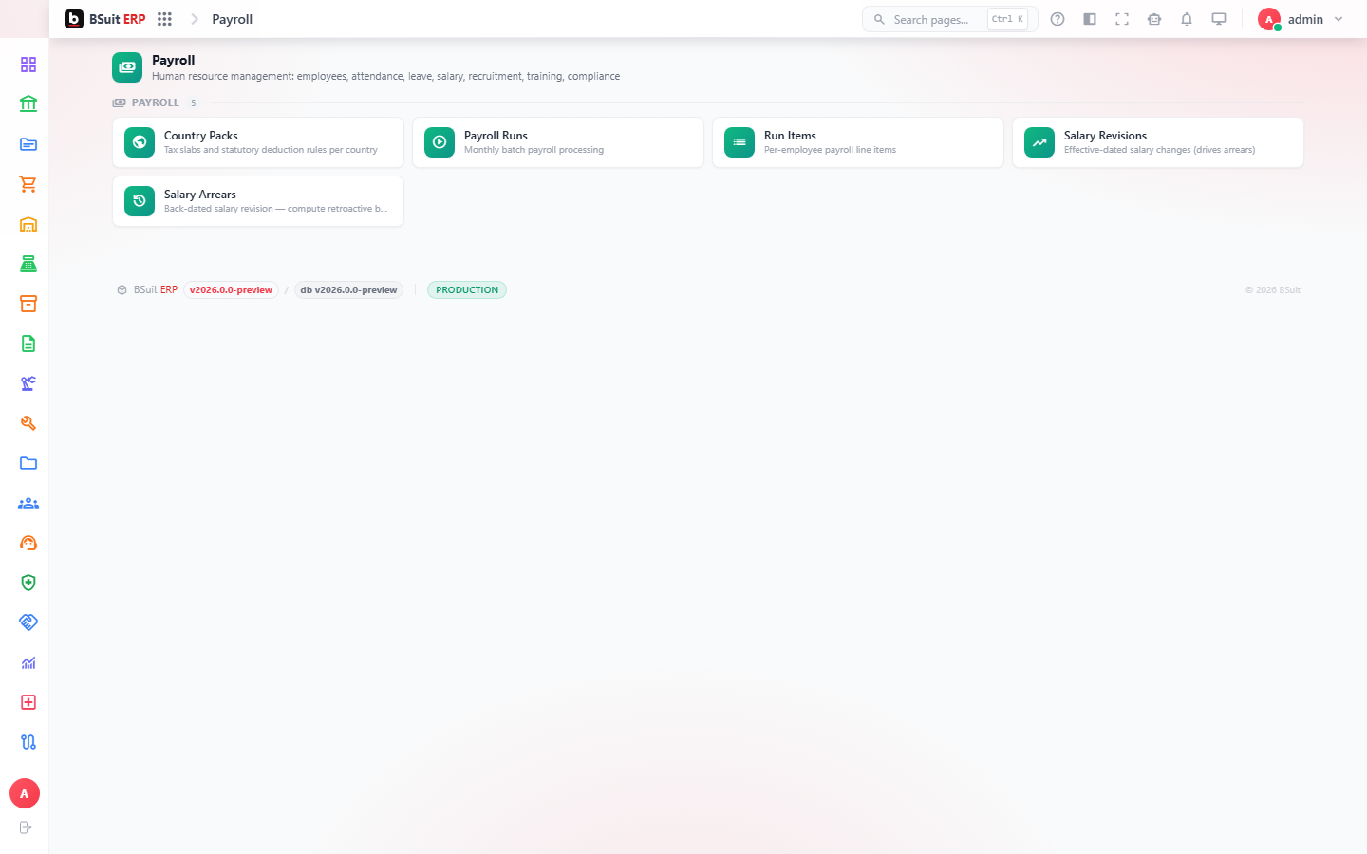Screen dimensions: 1367x854
Task: Open the app launcher grid menu
Action: [x=164, y=19]
